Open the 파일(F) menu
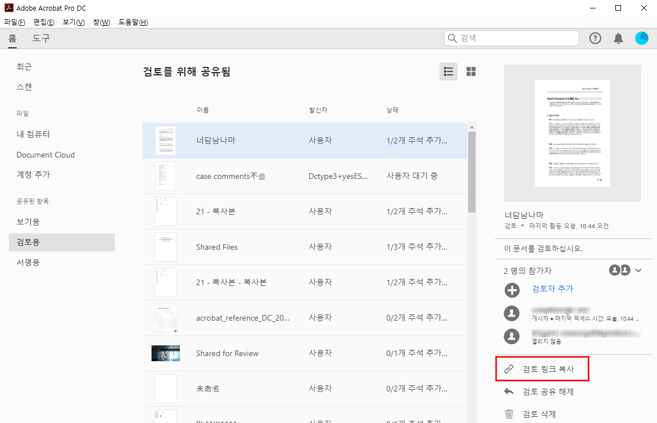 click(15, 22)
